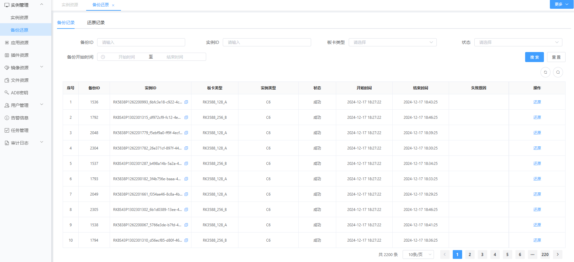574x262 pixels.
Task: Select the 备份记录 tab
Action: pyautogui.click(x=66, y=23)
